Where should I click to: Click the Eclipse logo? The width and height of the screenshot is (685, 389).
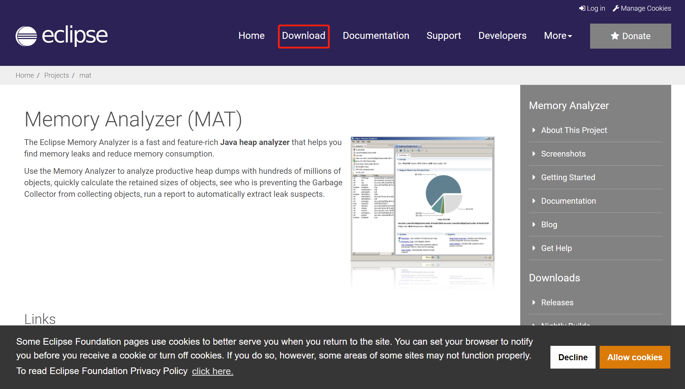[x=62, y=36]
